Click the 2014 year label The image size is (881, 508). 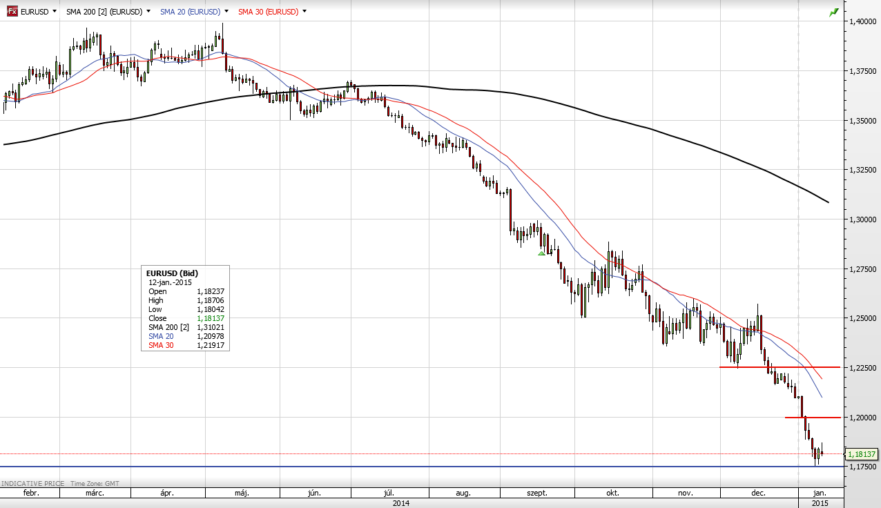click(x=400, y=503)
